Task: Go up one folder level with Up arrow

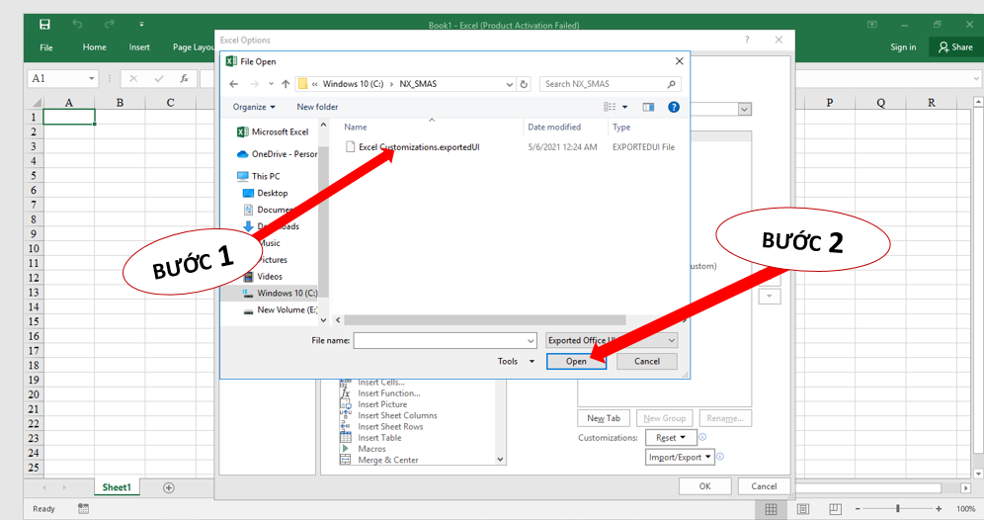Action: [285, 84]
